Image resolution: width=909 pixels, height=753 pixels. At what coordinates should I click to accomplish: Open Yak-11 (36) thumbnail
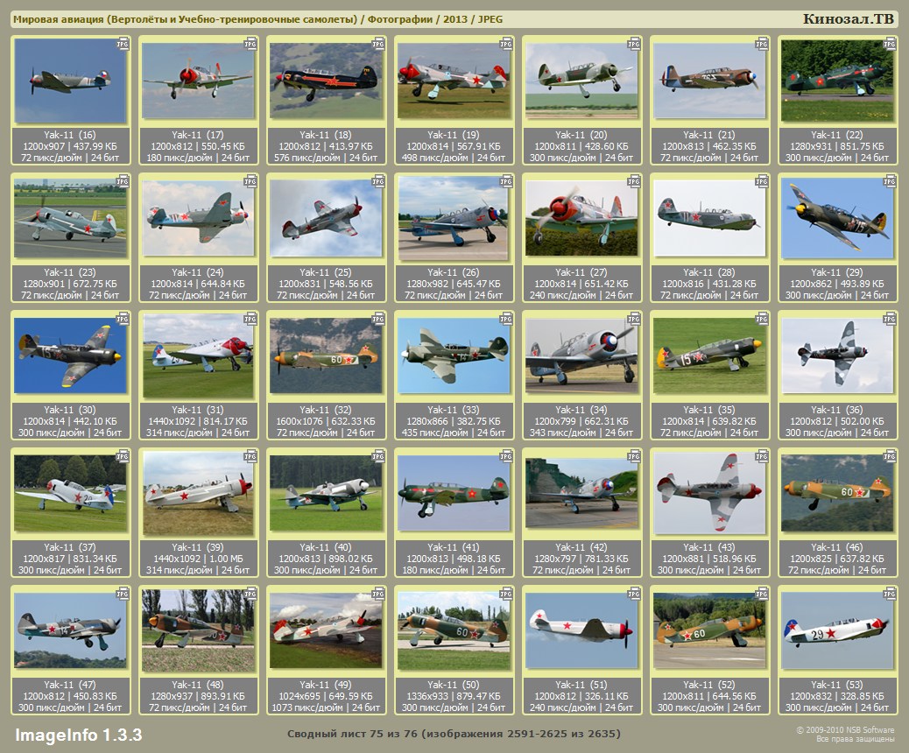(837, 355)
